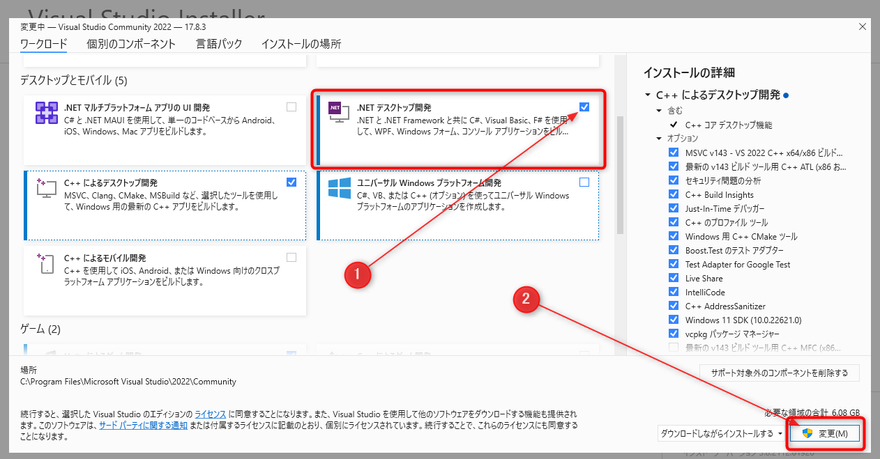Screen dimensions: 880x459
Task: Enable ユニバーサル Windows プラットフォーム開発 checkbox
Action: point(584,181)
